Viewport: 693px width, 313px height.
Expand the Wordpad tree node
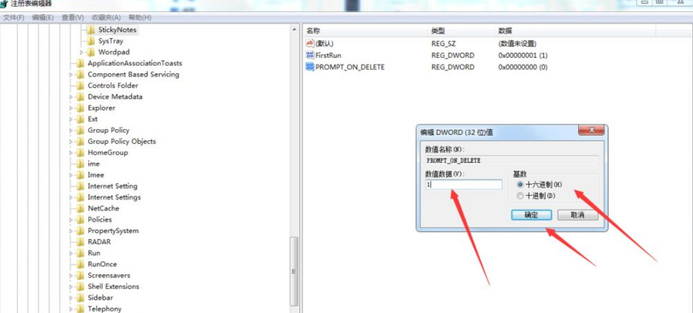coord(82,53)
